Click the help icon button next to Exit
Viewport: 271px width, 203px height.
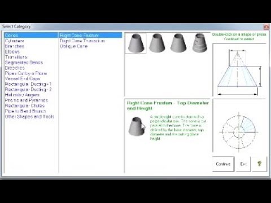tap(259, 164)
